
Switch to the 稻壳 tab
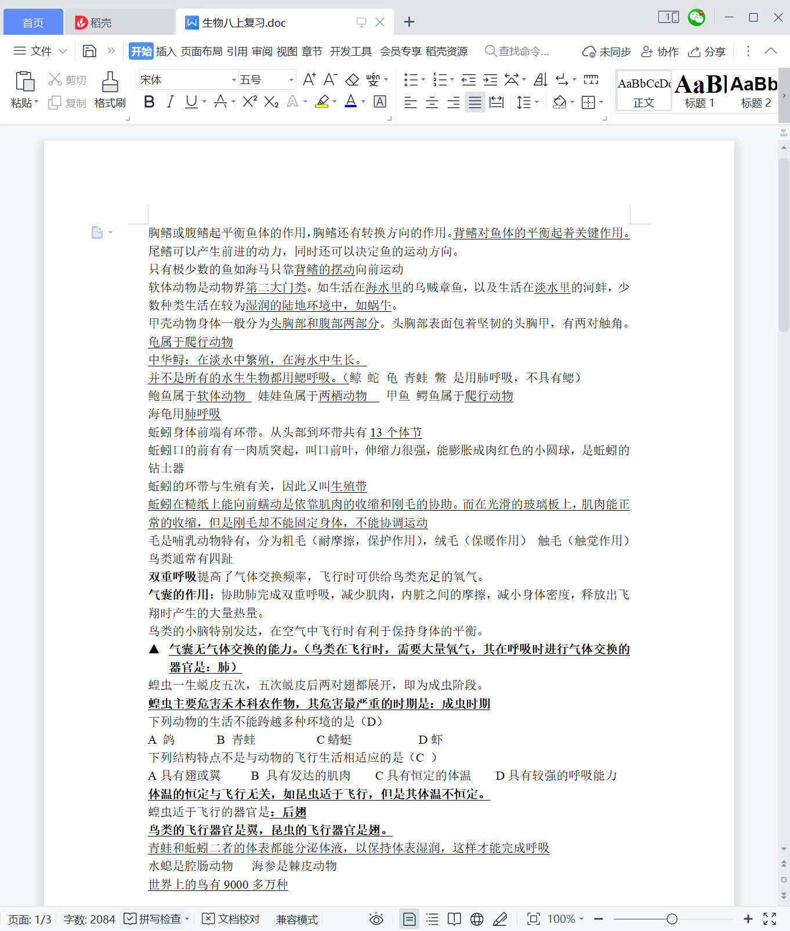coord(119,22)
